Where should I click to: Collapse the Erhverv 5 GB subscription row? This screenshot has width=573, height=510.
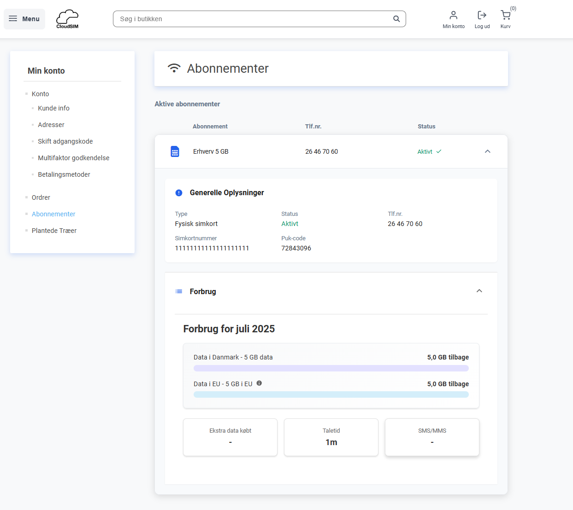tap(488, 151)
